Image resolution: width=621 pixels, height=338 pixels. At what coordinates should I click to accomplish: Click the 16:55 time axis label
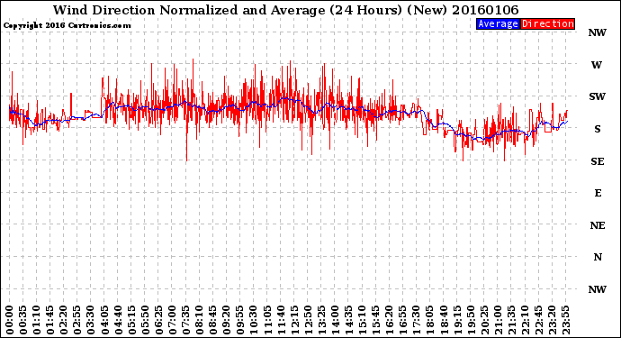pos(403,320)
